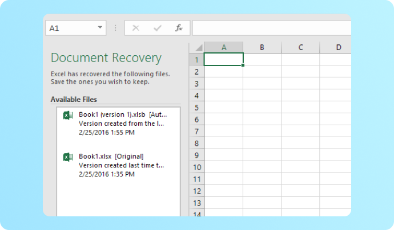The width and height of the screenshot is (394, 230).
Task: Click inside the formula bar field
Action: [272, 28]
